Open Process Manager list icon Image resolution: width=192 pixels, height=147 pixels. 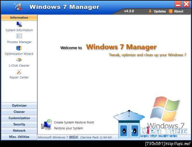[x=19, y=36]
